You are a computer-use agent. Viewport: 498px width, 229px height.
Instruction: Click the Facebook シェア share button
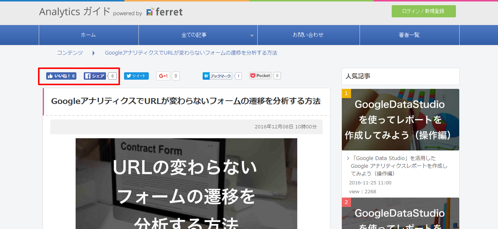tap(95, 76)
